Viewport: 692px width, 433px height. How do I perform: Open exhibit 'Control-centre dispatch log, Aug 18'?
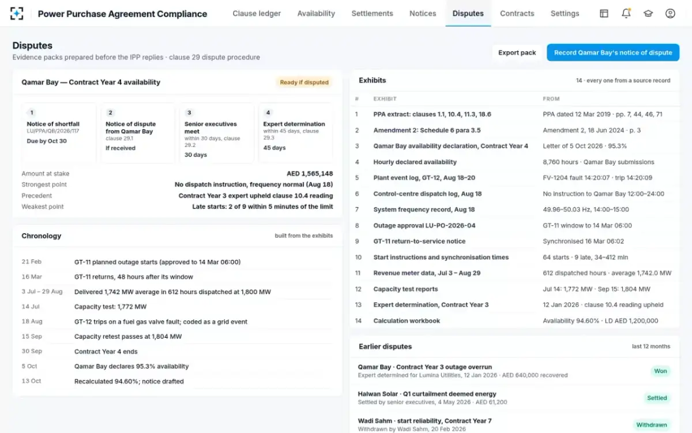pos(427,194)
